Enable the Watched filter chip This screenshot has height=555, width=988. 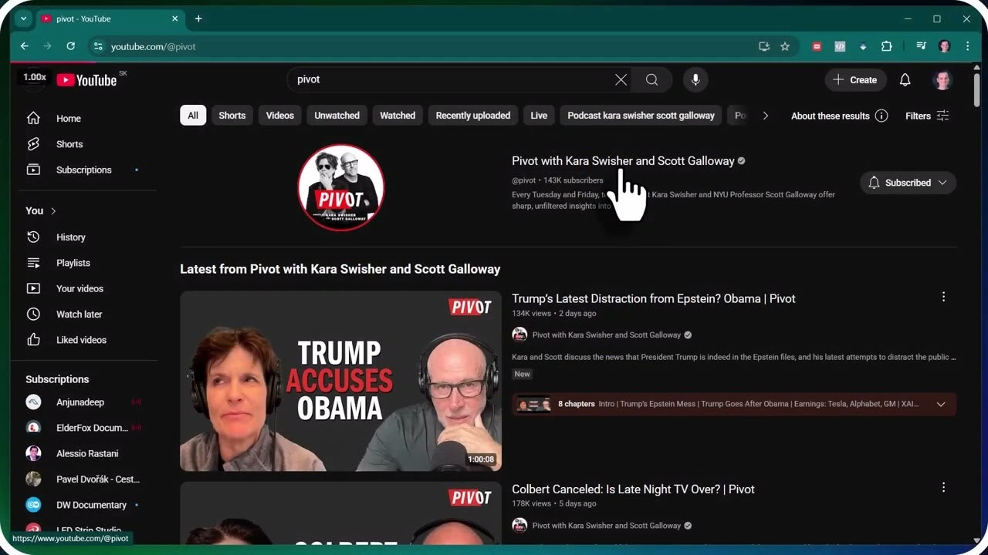tap(397, 115)
